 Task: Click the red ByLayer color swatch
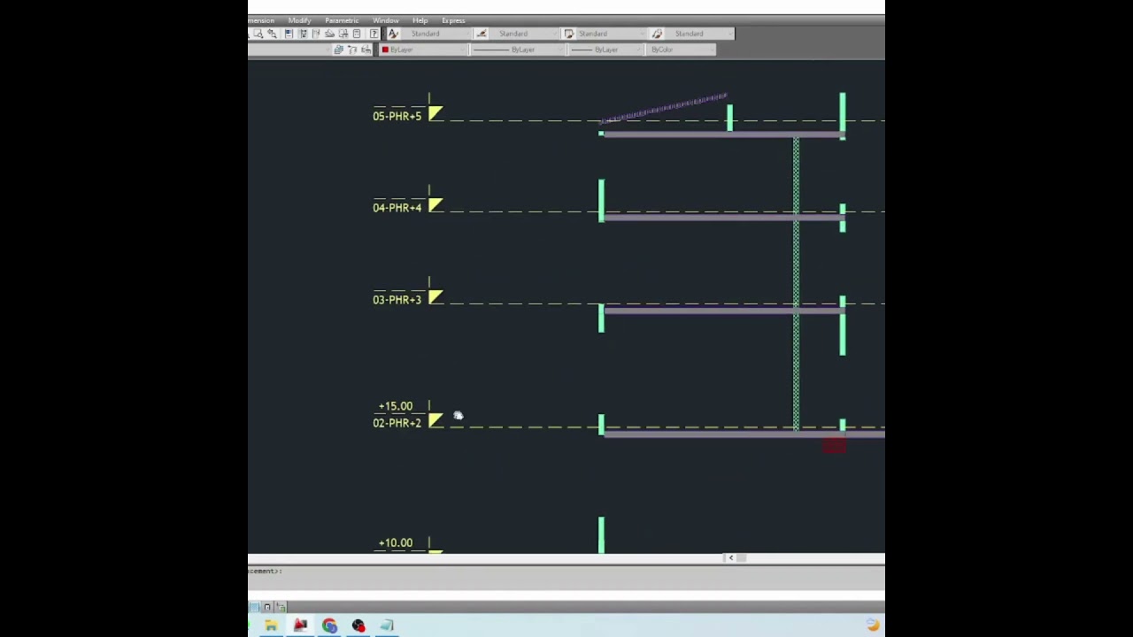pos(385,50)
